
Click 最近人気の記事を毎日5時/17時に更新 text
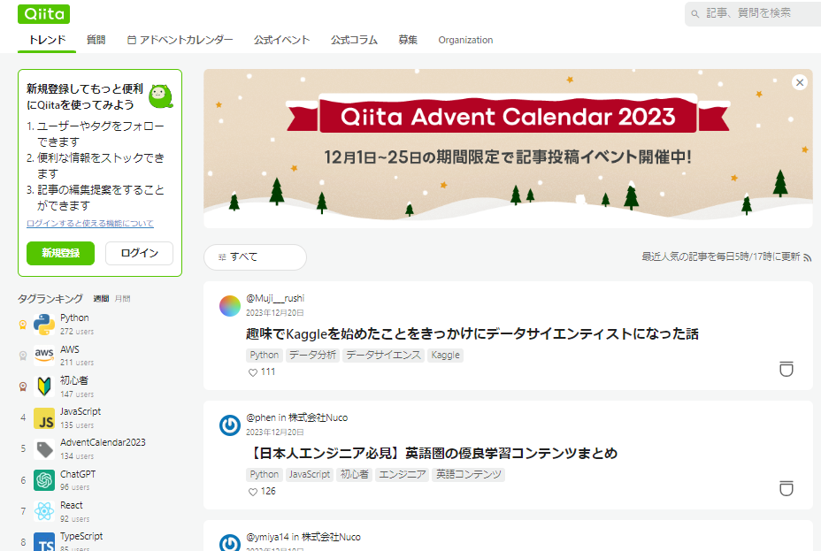(x=721, y=256)
